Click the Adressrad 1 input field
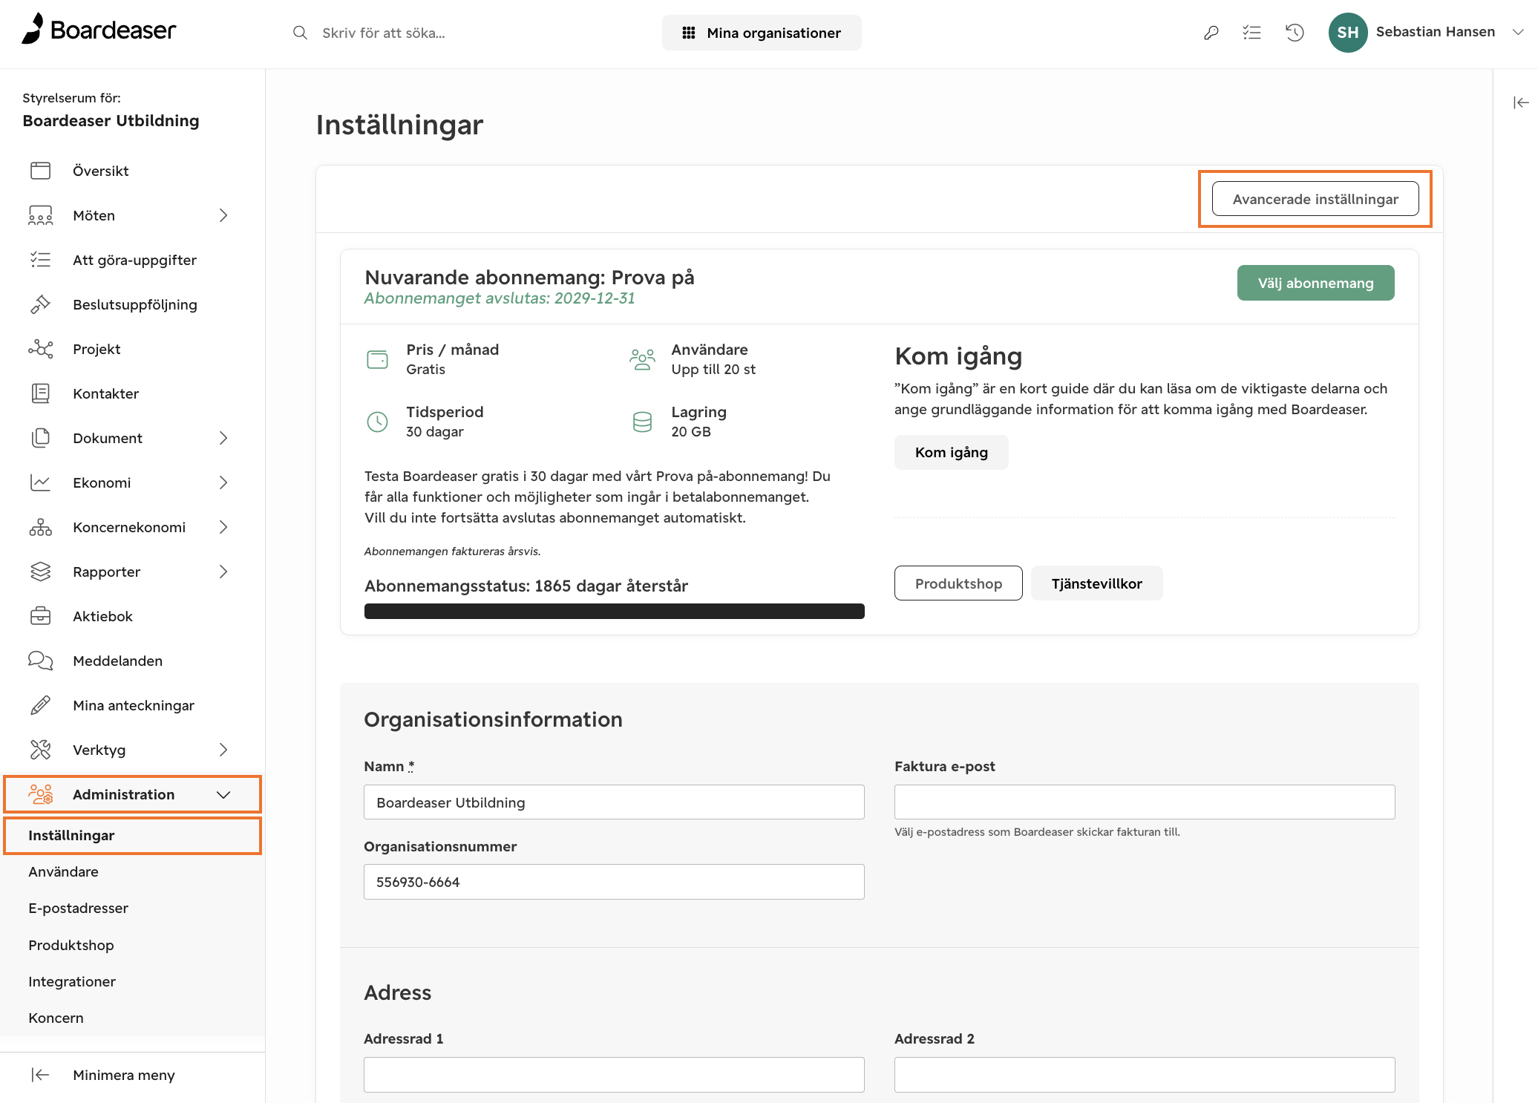1538x1103 pixels. click(614, 1075)
